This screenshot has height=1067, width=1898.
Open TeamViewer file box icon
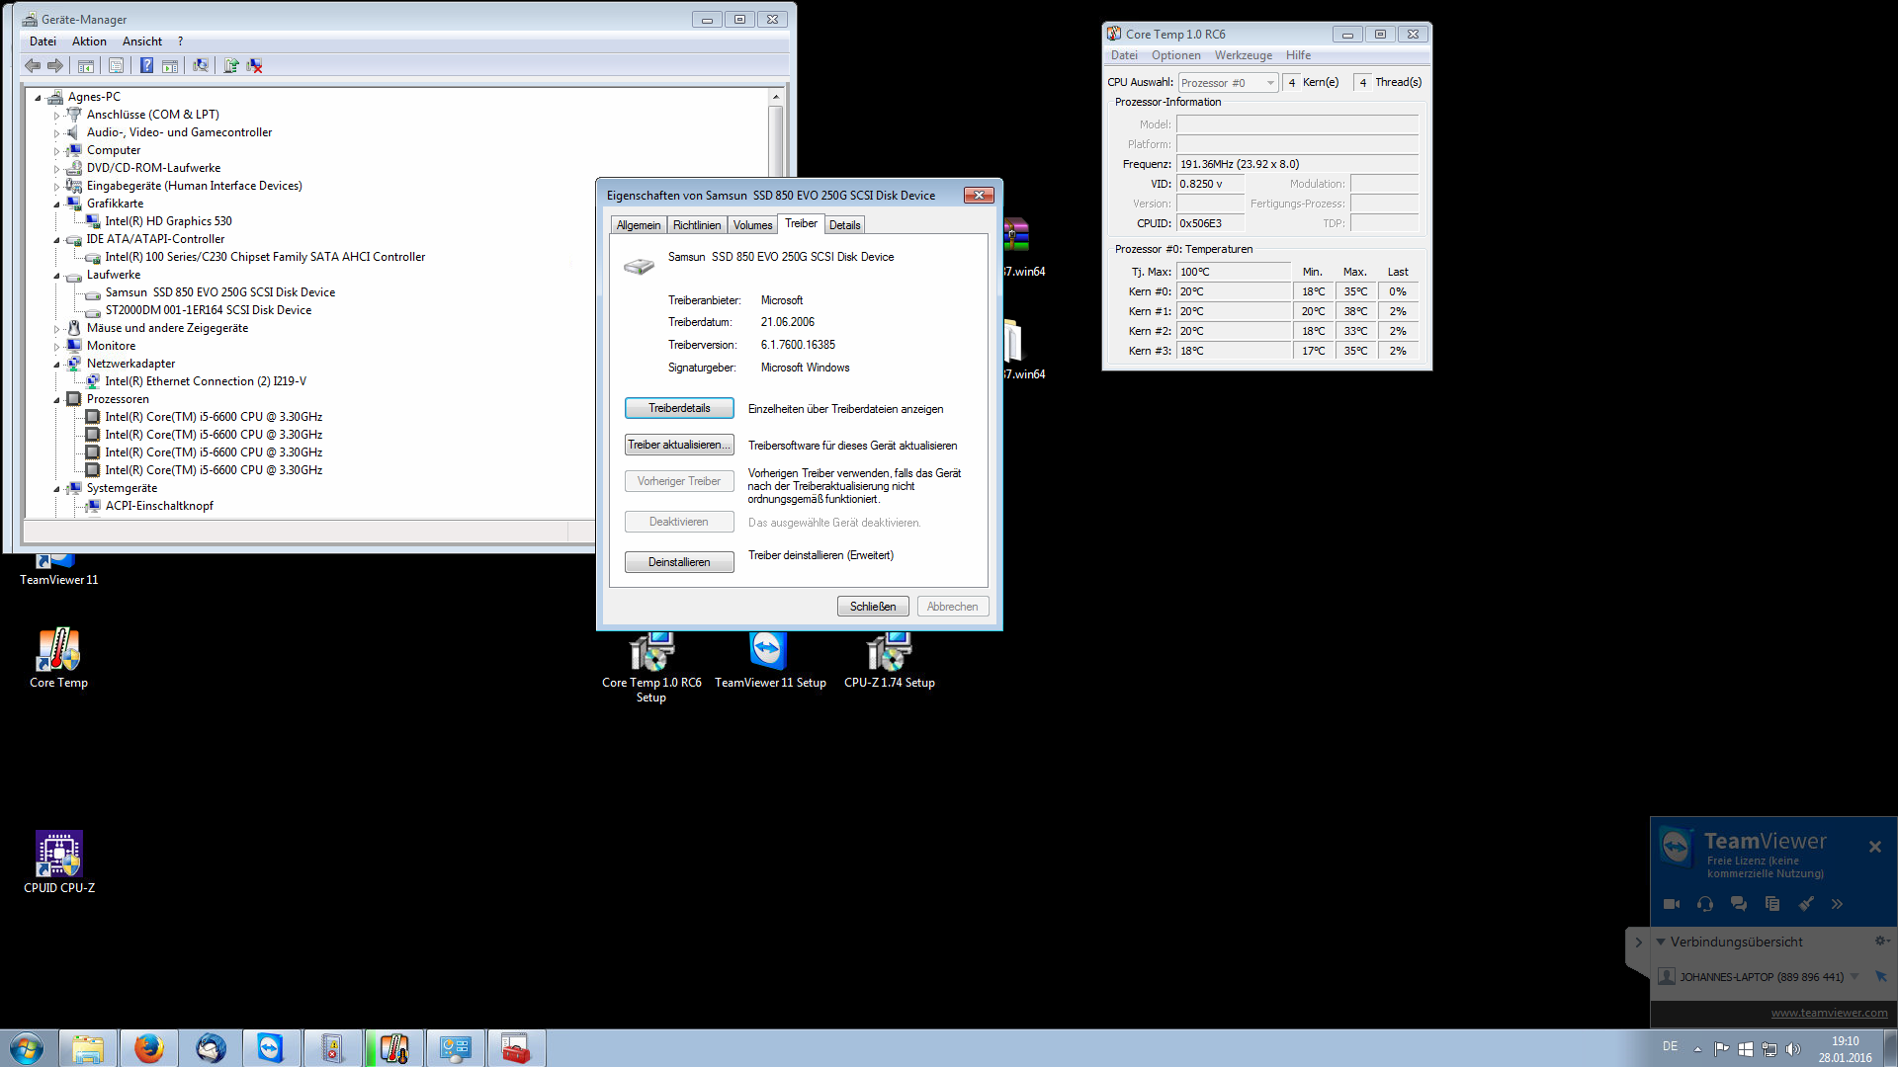point(1772,904)
